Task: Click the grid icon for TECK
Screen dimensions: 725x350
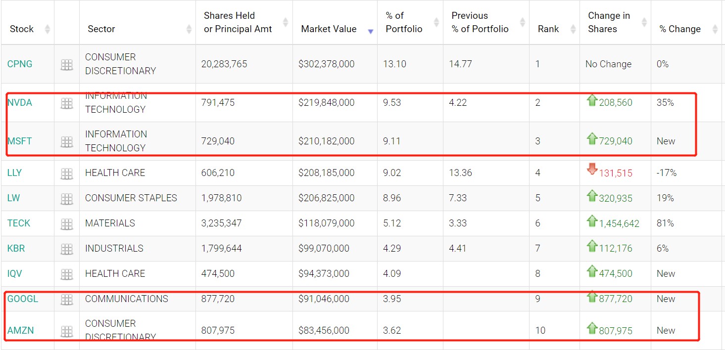Action: click(67, 223)
